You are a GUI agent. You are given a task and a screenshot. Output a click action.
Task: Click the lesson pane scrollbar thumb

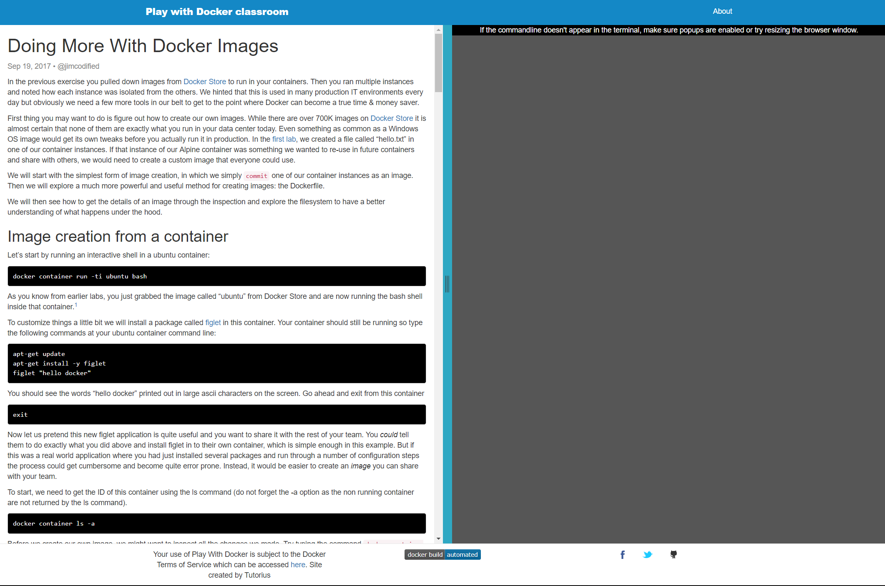[x=438, y=63]
